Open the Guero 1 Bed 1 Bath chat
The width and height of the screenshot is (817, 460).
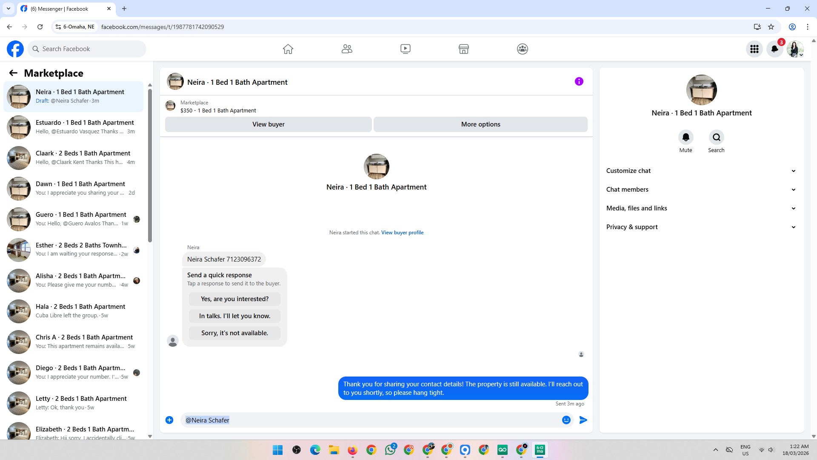(x=73, y=219)
